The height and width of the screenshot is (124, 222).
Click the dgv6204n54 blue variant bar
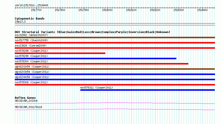coord(115,79)
